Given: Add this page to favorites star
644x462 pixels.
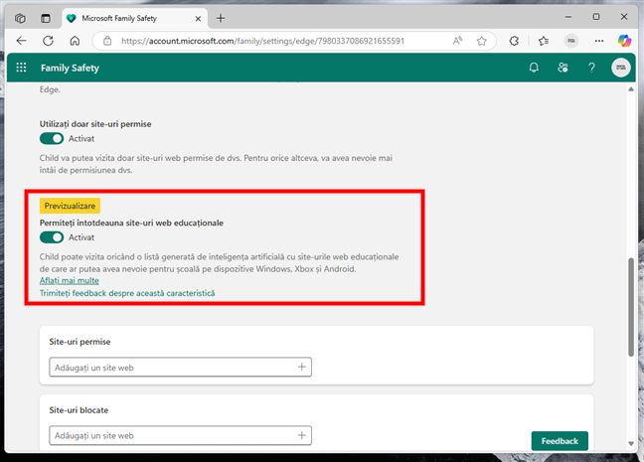Looking at the screenshot, I should click(481, 41).
